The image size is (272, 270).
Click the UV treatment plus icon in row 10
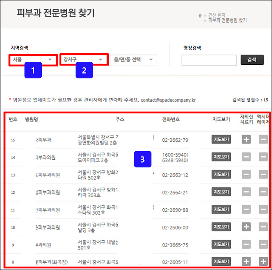coord(246,227)
